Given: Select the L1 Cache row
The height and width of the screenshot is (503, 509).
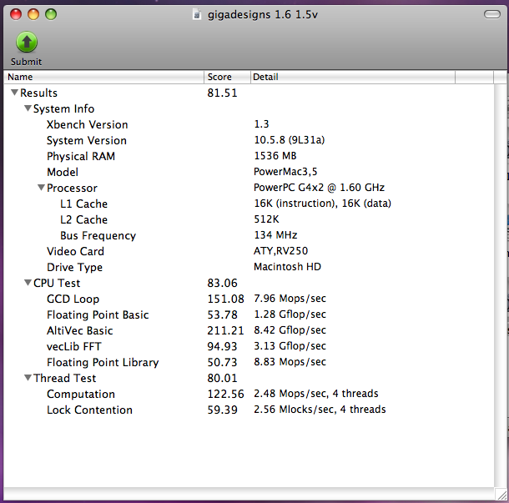Looking at the screenshot, I should click(249, 204).
